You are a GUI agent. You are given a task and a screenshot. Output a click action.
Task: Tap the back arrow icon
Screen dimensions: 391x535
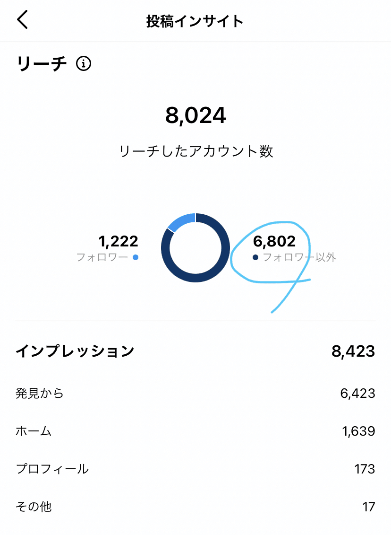(x=23, y=21)
